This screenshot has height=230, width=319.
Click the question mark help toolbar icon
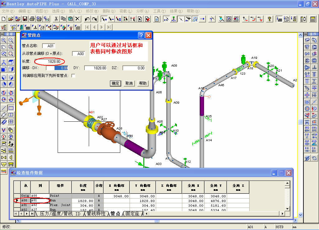(270, 19)
